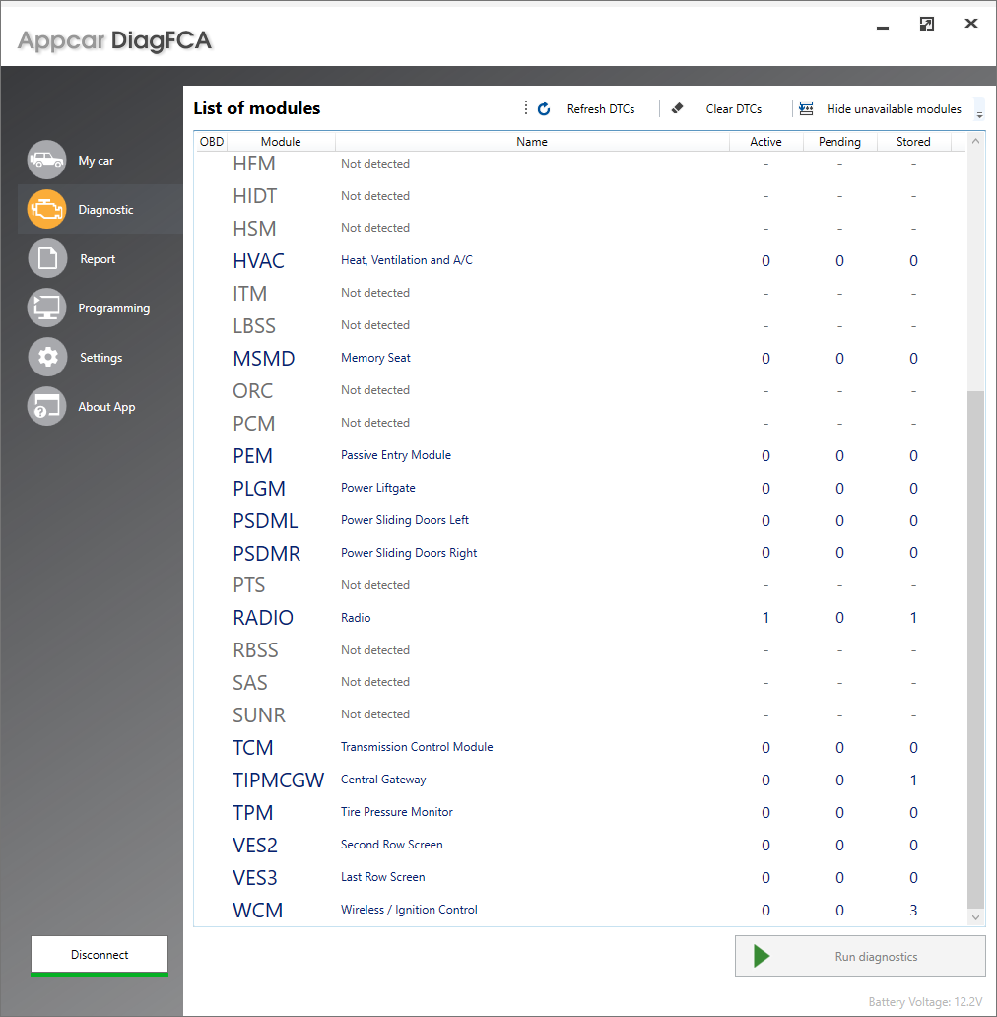Select the WCM Wireless Ignition Control row
The height and width of the screenshot is (1017, 997).
(532, 910)
